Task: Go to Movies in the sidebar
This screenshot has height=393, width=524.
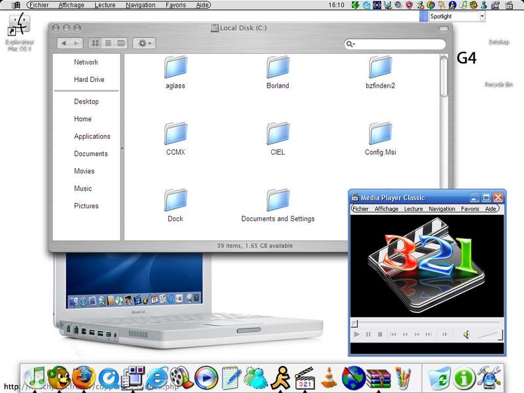Action: pos(84,171)
